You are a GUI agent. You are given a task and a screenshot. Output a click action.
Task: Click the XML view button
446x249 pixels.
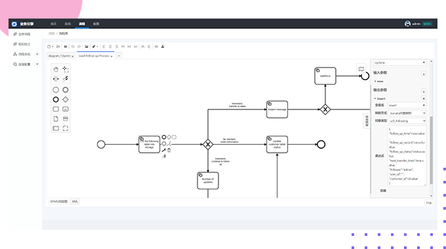click(75, 202)
